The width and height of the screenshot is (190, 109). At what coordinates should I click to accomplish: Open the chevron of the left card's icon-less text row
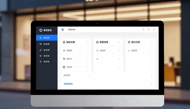88,76
